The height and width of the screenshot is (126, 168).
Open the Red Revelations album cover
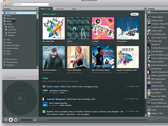tap(54, 57)
